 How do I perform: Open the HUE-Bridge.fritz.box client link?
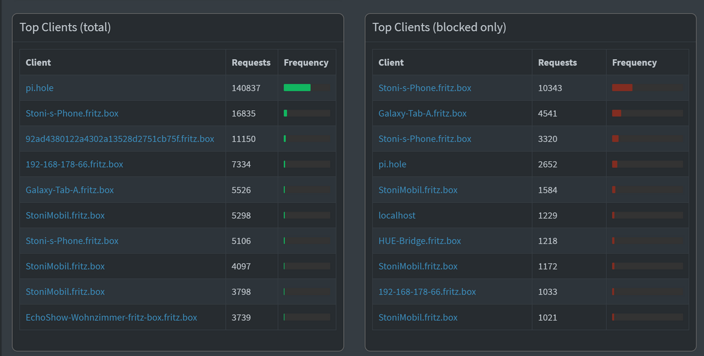pyautogui.click(x=419, y=241)
